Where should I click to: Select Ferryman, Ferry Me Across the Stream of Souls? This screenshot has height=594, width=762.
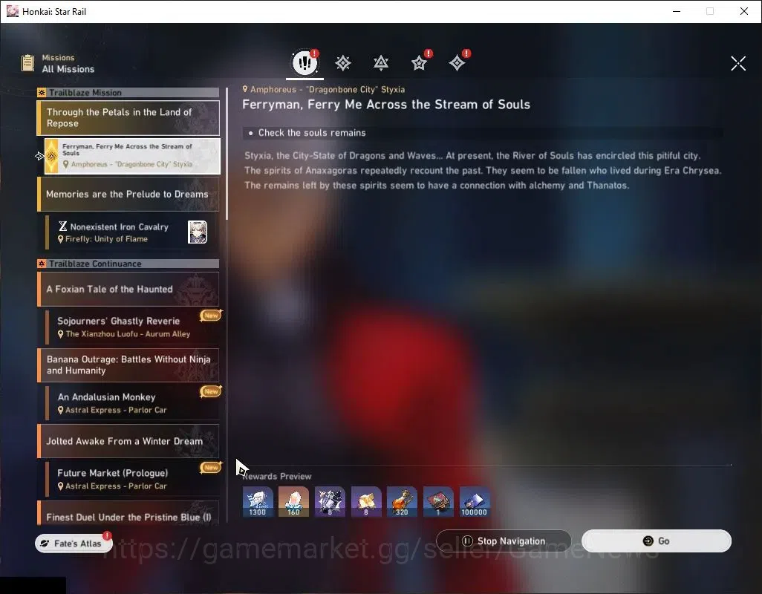point(132,156)
